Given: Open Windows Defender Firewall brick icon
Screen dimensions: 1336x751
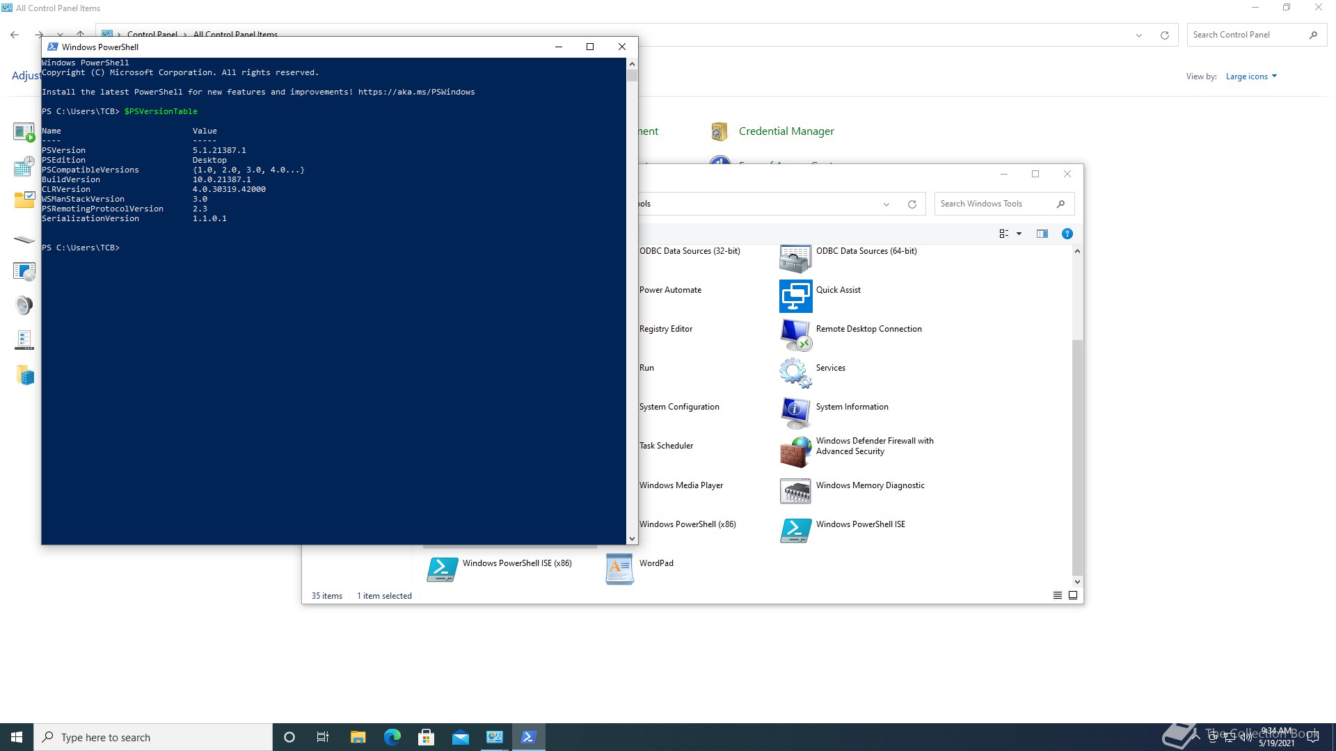Looking at the screenshot, I should [795, 452].
